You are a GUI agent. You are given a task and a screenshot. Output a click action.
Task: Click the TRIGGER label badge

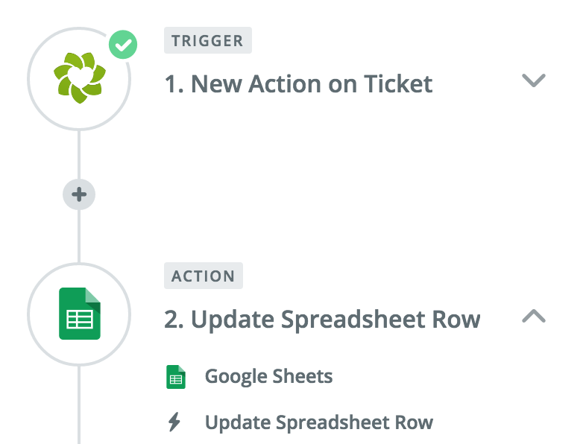[208, 40]
